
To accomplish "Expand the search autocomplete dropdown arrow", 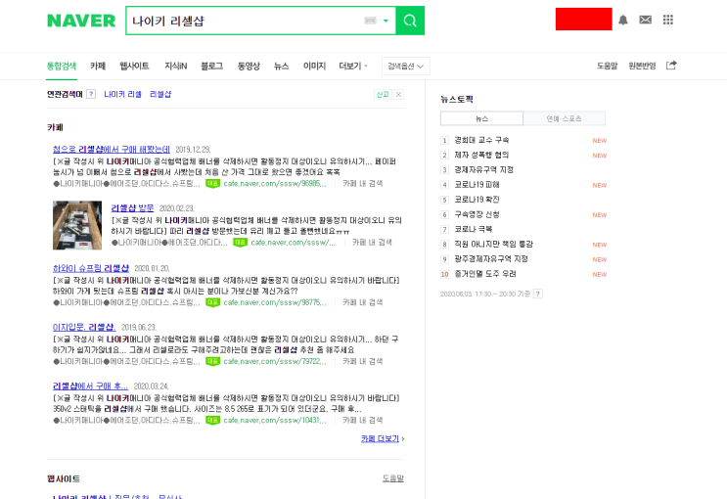I will pos(386,21).
